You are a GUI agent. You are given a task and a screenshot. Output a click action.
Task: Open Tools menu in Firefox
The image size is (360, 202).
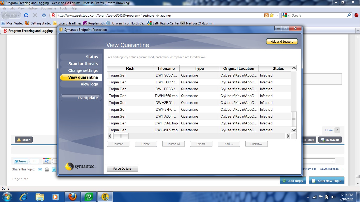click(64, 8)
